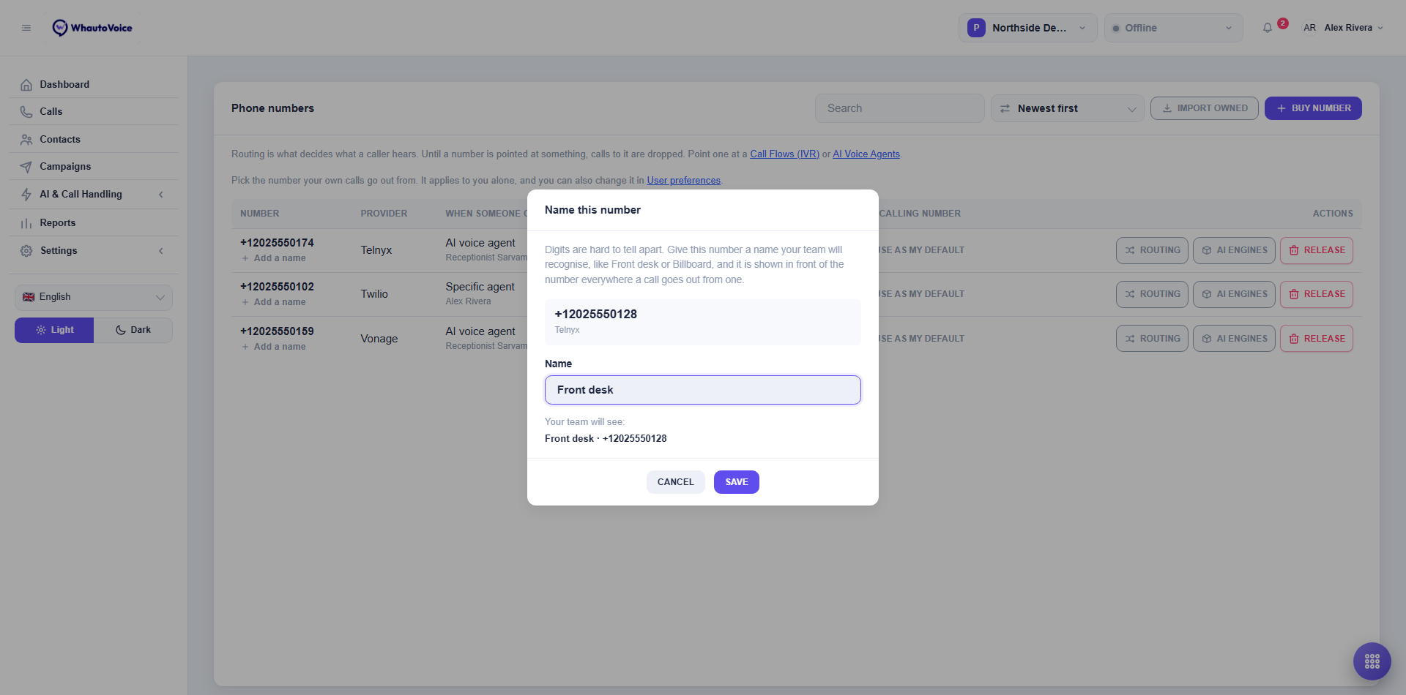1406x695 pixels.
Task: Open the User preferences link
Action: (x=683, y=181)
